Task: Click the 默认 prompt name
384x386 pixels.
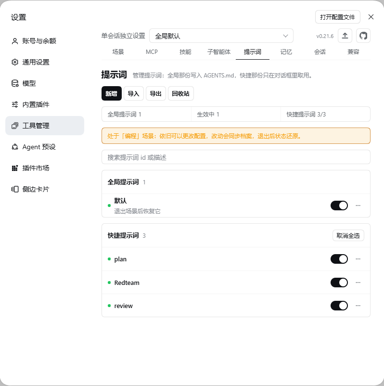Action: click(x=120, y=201)
